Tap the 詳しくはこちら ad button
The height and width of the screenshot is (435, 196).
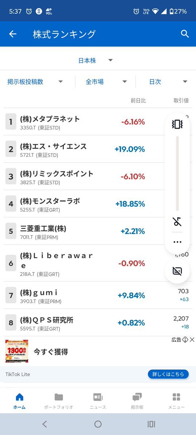point(168,374)
